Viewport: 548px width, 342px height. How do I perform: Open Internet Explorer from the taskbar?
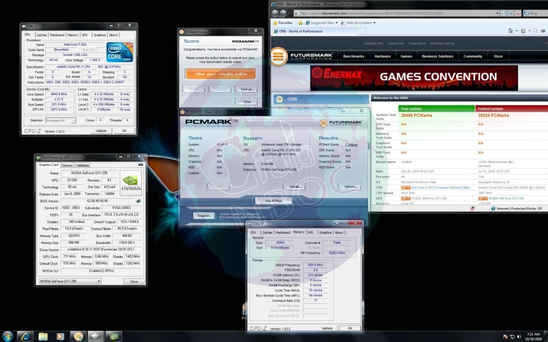point(25,336)
